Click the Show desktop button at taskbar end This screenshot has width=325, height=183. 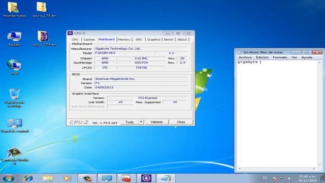pos(322,178)
